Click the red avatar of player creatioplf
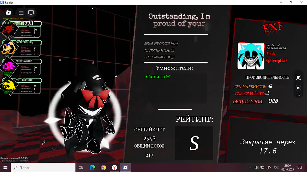The width and height of the screenshot is (307, 172). tap(8, 30)
